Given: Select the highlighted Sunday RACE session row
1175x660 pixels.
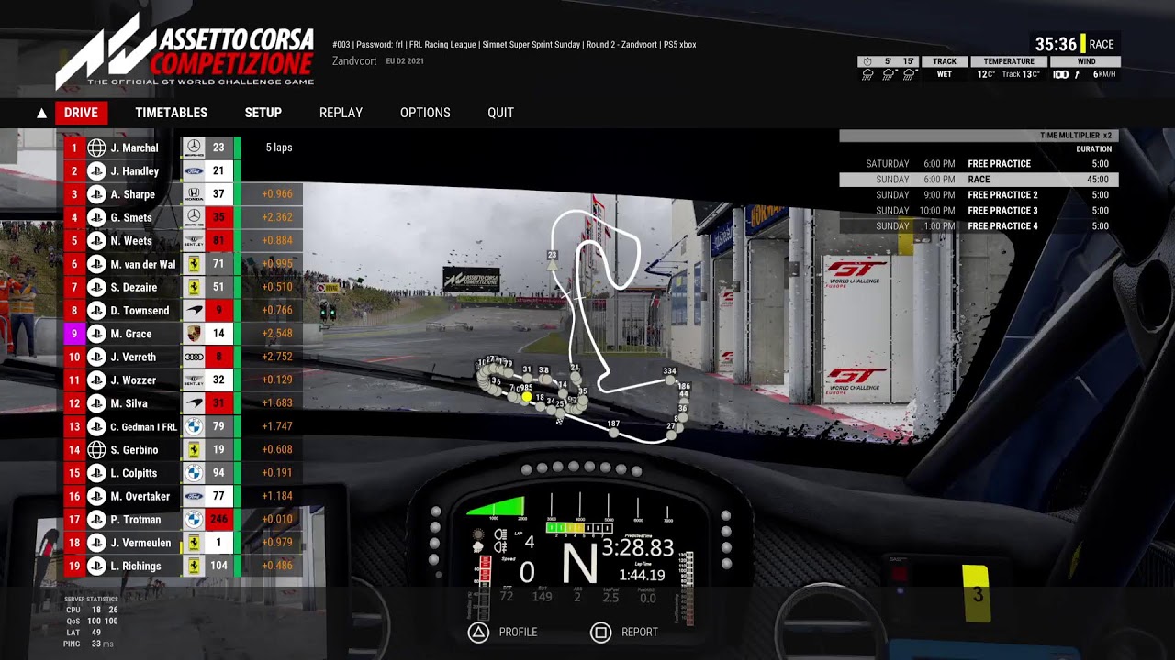Looking at the screenshot, I should (x=979, y=180).
